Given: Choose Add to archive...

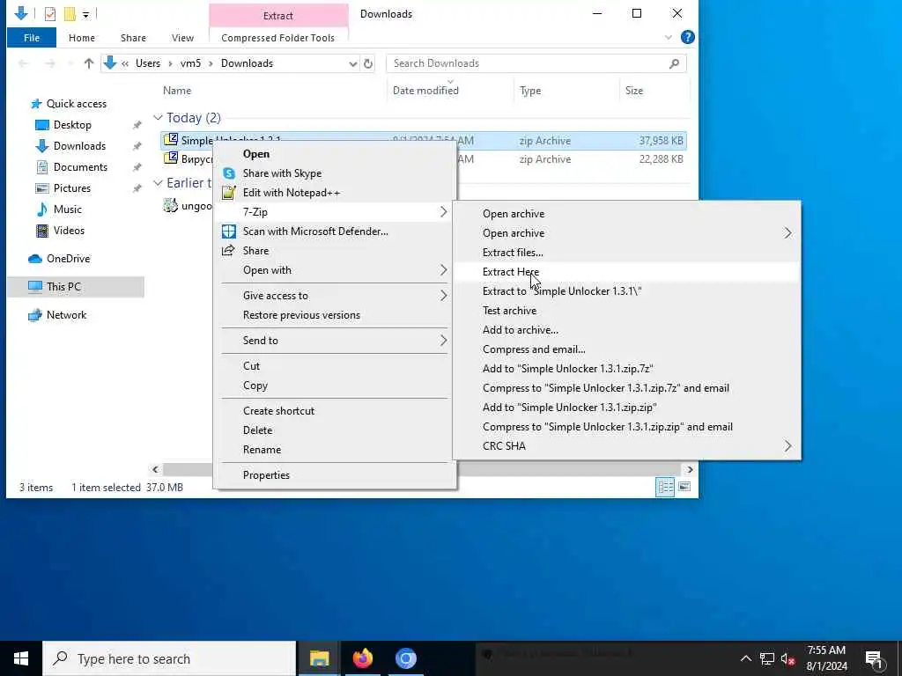Looking at the screenshot, I should point(626,330).
